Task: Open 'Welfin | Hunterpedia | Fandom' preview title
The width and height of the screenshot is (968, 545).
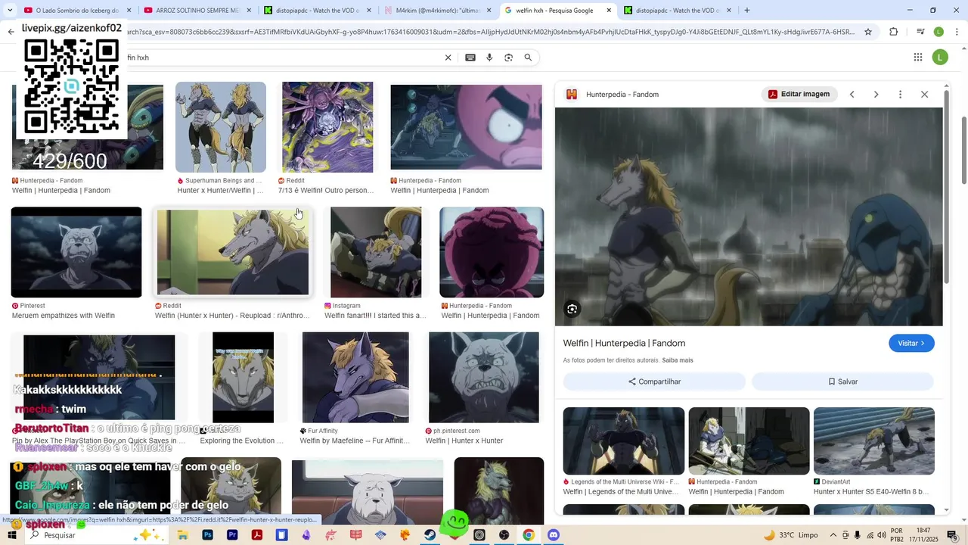Action: tap(624, 343)
